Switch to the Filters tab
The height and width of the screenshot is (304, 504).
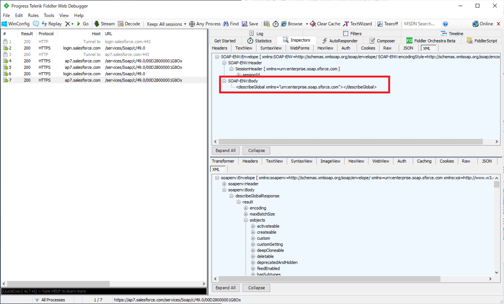coord(352,34)
